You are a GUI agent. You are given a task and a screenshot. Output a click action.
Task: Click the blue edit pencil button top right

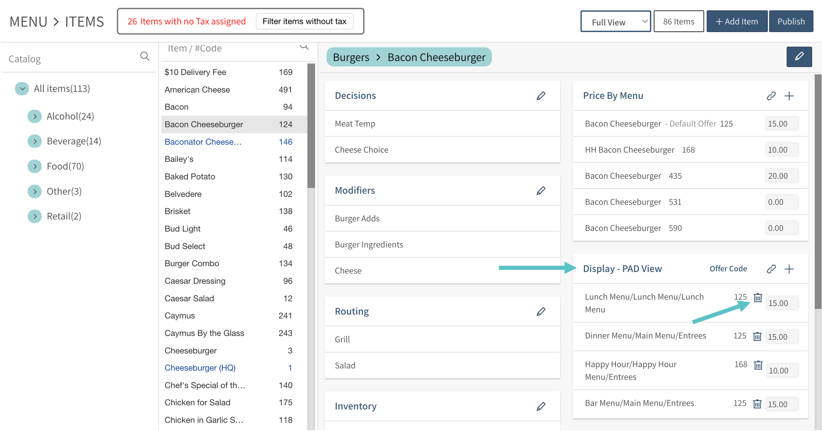click(x=799, y=57)
